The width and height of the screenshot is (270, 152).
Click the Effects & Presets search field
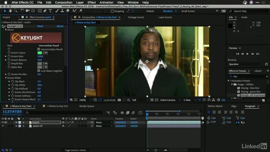248,76
